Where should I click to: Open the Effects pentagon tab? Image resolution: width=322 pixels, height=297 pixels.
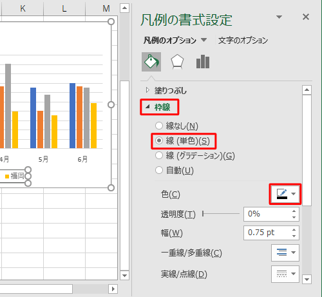click(x=177, y=62)
